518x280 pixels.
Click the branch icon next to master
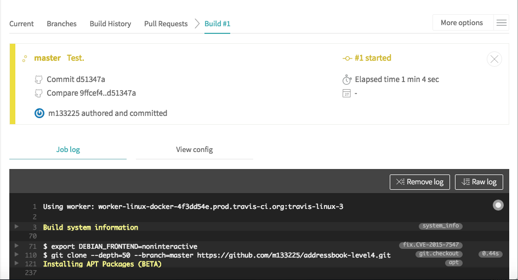pyautogui.click(x=25, y=59)
